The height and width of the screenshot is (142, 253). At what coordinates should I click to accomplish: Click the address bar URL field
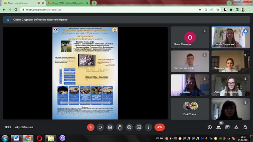pos(110,10)
